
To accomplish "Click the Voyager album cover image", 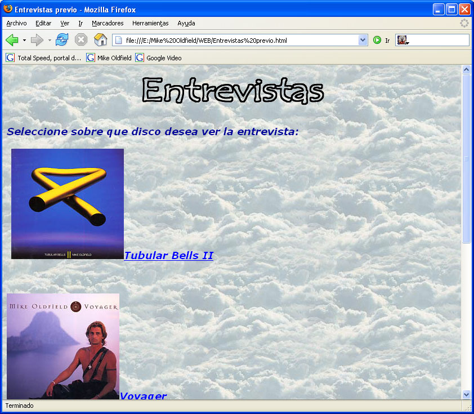I will coord(63,346).
